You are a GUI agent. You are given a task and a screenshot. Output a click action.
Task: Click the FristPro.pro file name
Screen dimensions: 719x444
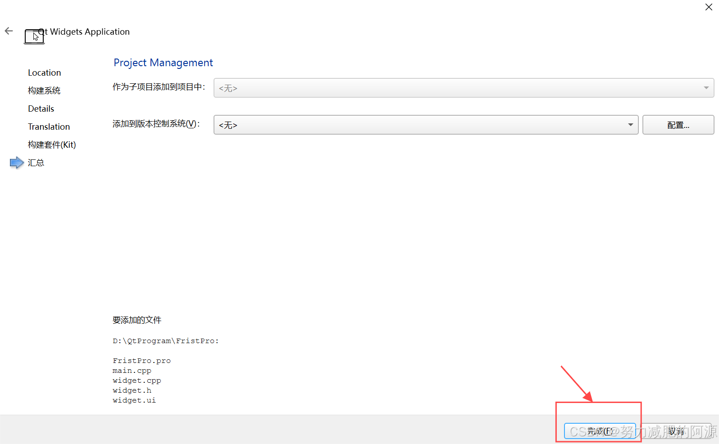point(141,361)
